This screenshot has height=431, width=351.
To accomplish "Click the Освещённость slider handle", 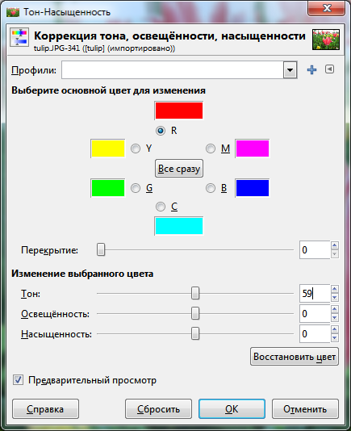I will pyautogui.click(x=195, y=313).
